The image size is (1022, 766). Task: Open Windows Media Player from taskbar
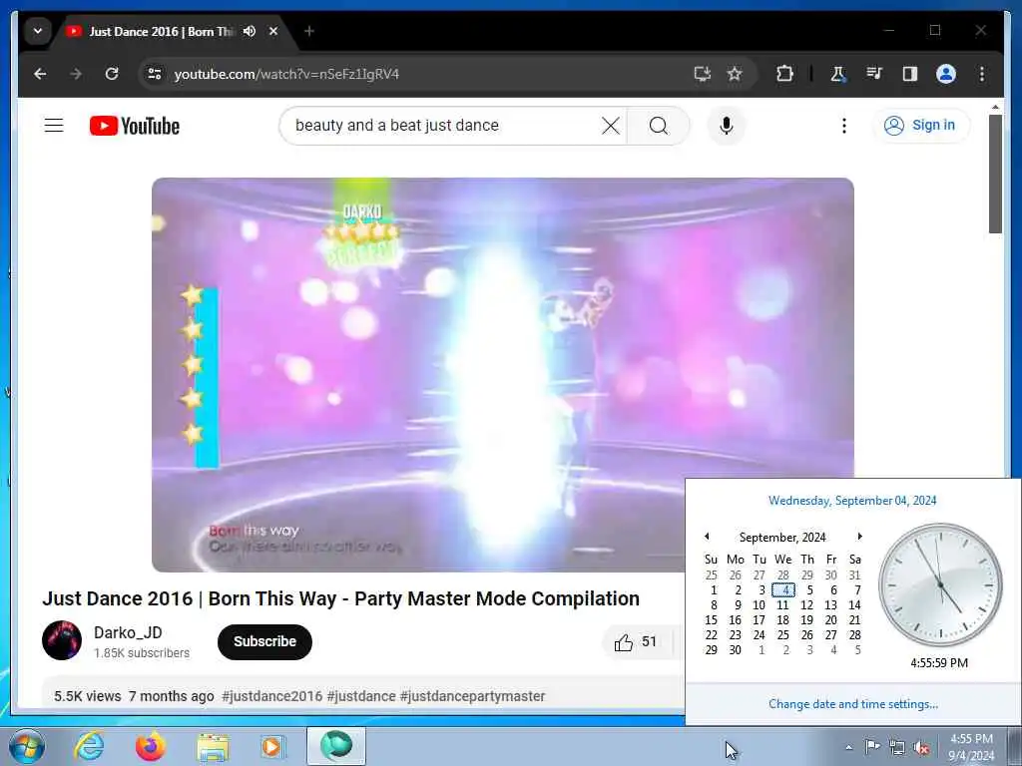[272, 746]
